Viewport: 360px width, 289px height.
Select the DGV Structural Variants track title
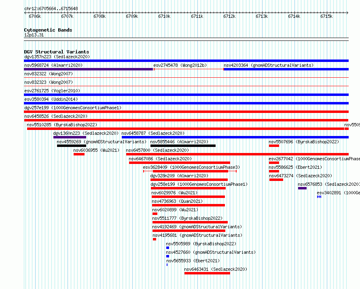[x=57, y=52]
